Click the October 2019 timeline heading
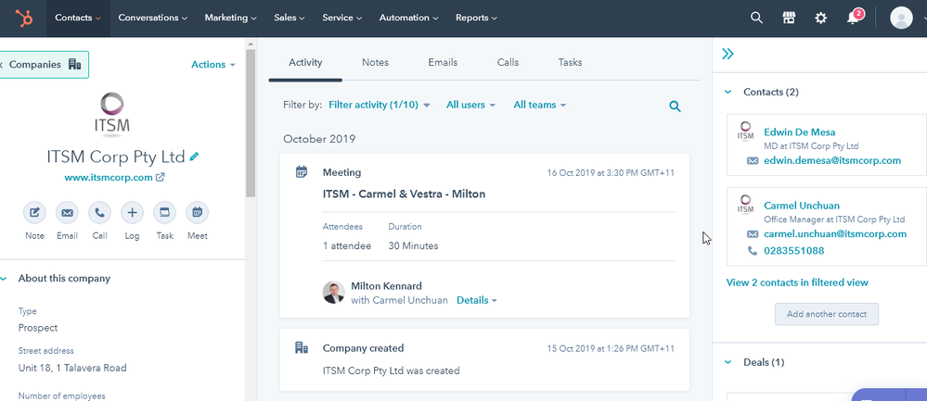The width and height of the screenshot is (927, 401). (x=319, y=139)
